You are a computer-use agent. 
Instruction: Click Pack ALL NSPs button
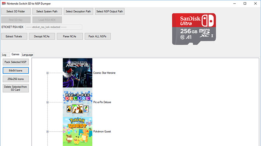97,36
